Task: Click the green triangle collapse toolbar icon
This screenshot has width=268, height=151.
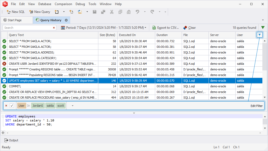Action: pyautogui.click(x=263, y=27)
